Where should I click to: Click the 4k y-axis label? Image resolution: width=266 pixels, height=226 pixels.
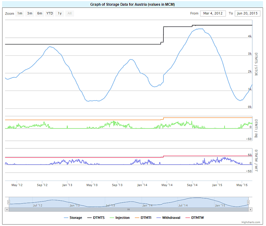(250, 36)
